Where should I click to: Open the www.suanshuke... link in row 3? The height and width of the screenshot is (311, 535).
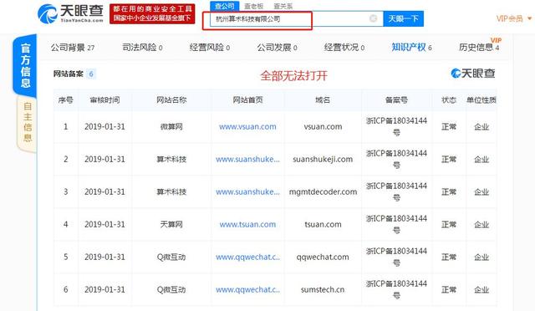coord(247,191)
